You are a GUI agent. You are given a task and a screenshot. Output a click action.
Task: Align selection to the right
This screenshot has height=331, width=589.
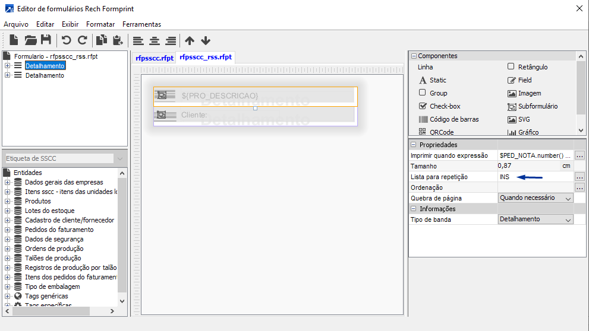171,40
